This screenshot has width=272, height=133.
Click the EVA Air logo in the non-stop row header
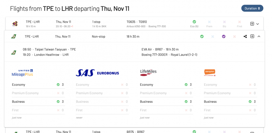(x=14, y=36)
